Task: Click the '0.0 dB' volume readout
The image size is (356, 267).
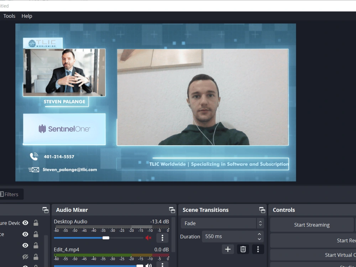Action: tap(162, 250)
